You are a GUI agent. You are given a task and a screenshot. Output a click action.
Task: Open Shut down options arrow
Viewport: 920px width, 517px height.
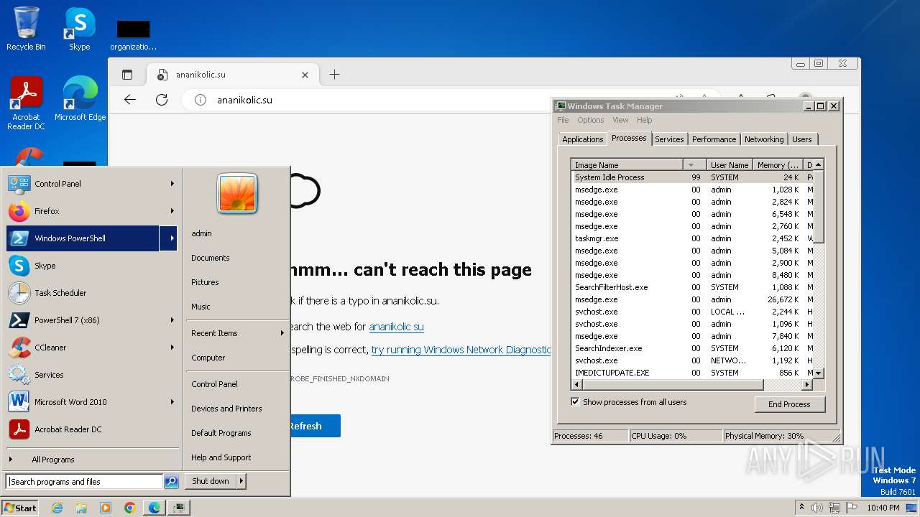pyautogui.click(x=241, y=481)
